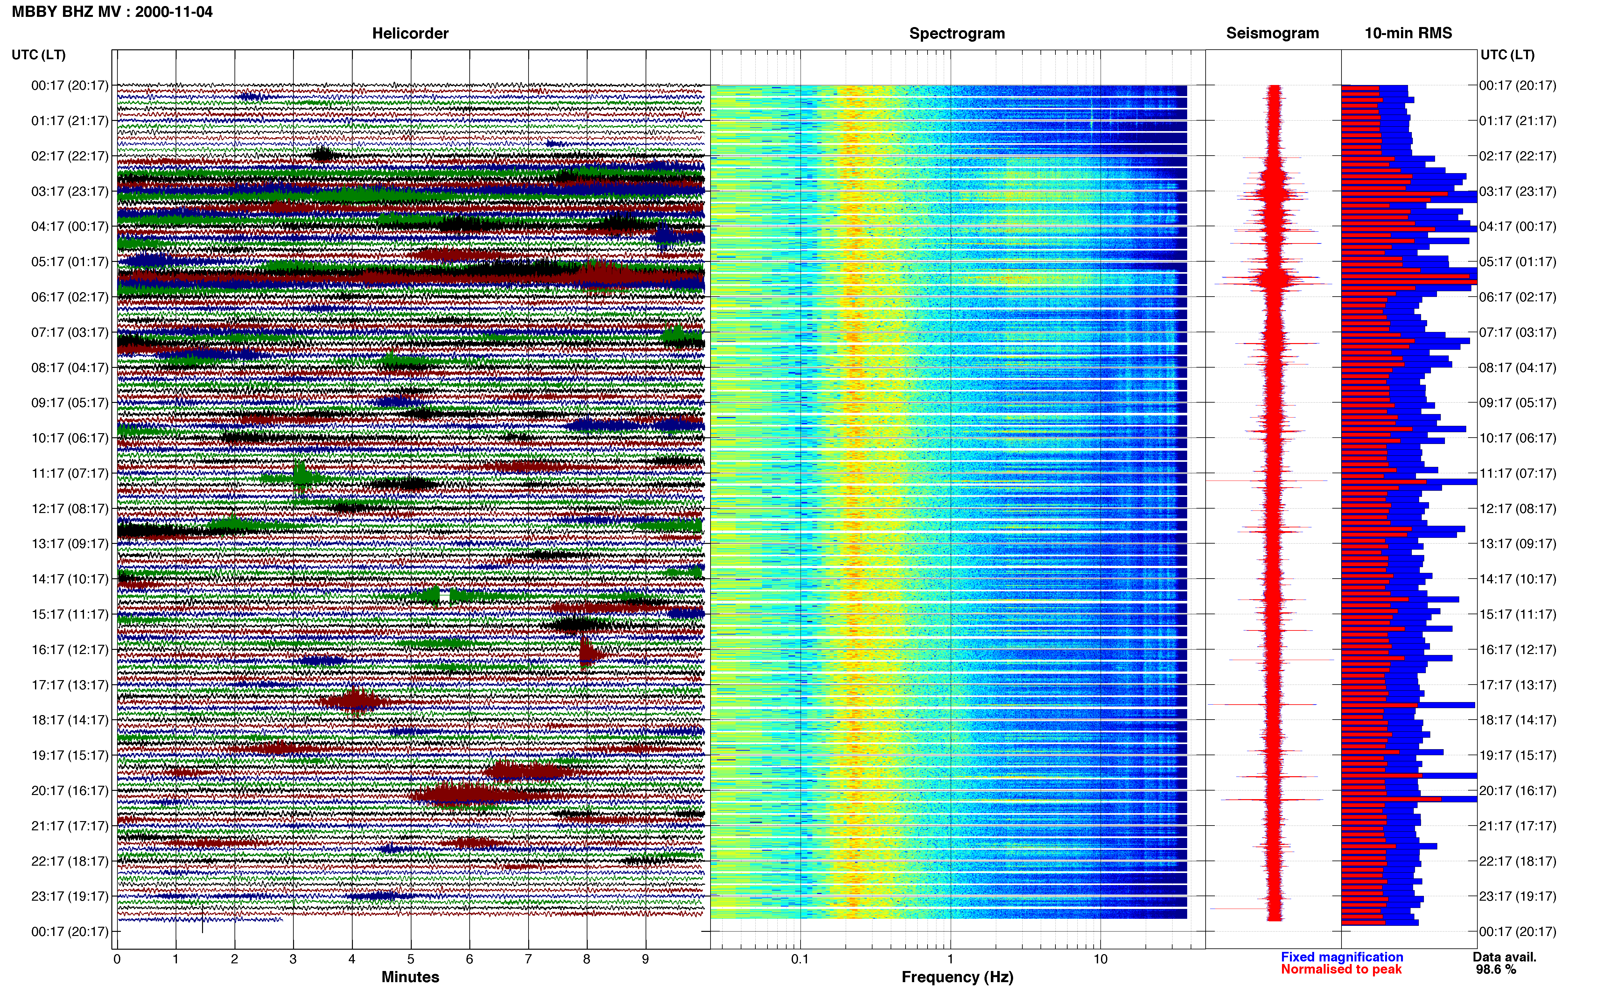Click the 'Spectrogram' panel heading
Screen dimensions: 1597x999
coord(957,33)
